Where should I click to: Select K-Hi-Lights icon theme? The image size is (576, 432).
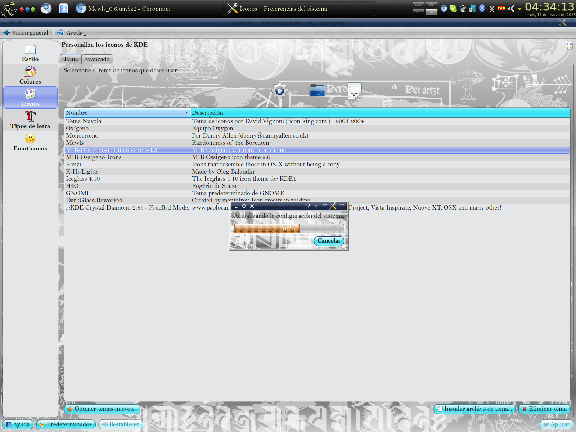[x=317, y=172]
